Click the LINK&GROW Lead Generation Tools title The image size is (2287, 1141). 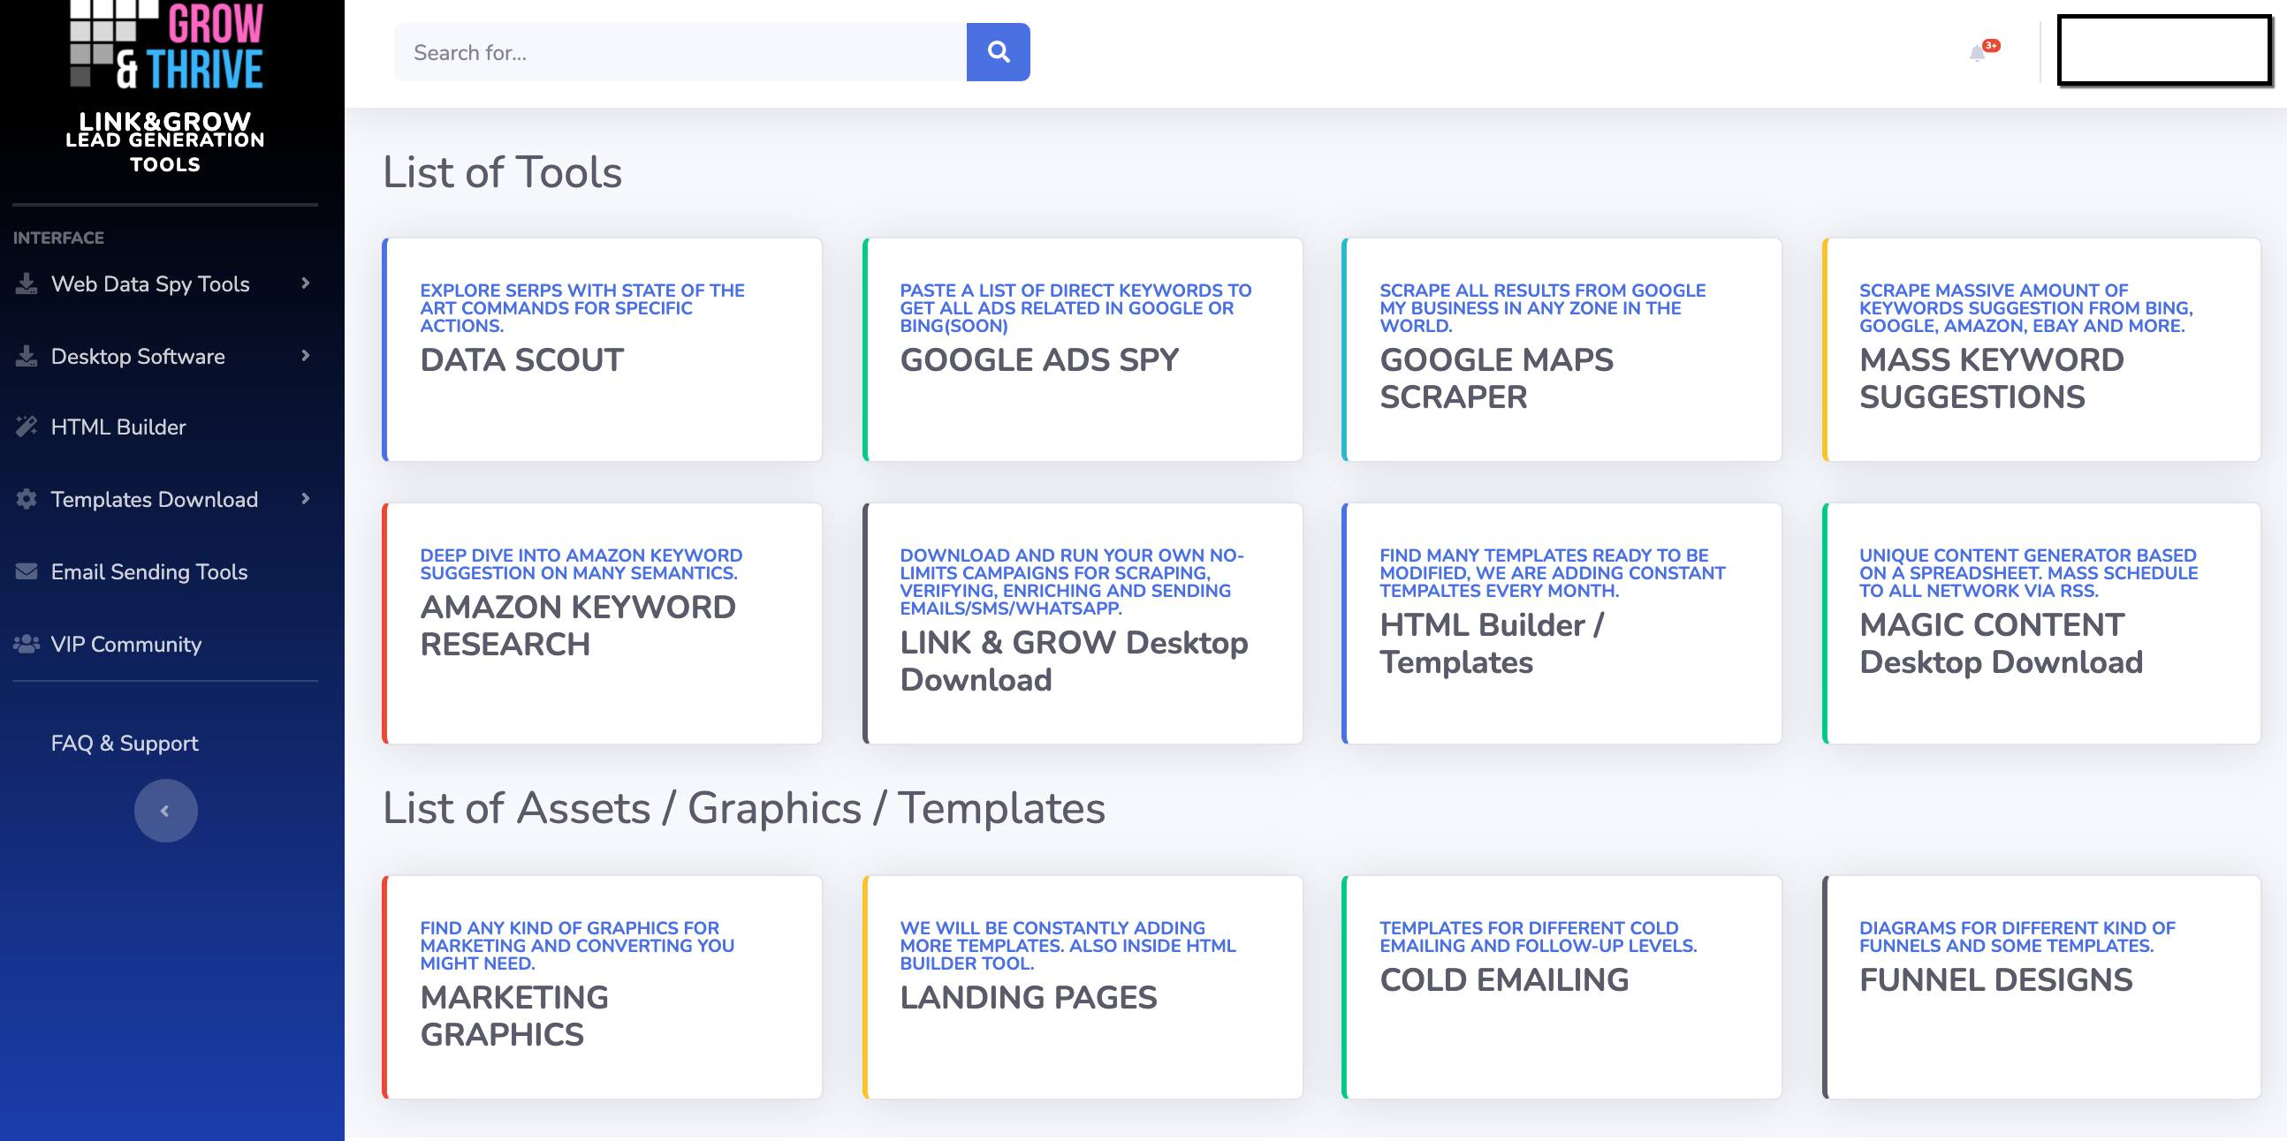point(165,142)
